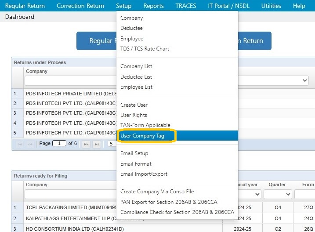Screen dimensions: 315x232
Task: Open the Quarter filter dropdown
Action: point(278,194)
